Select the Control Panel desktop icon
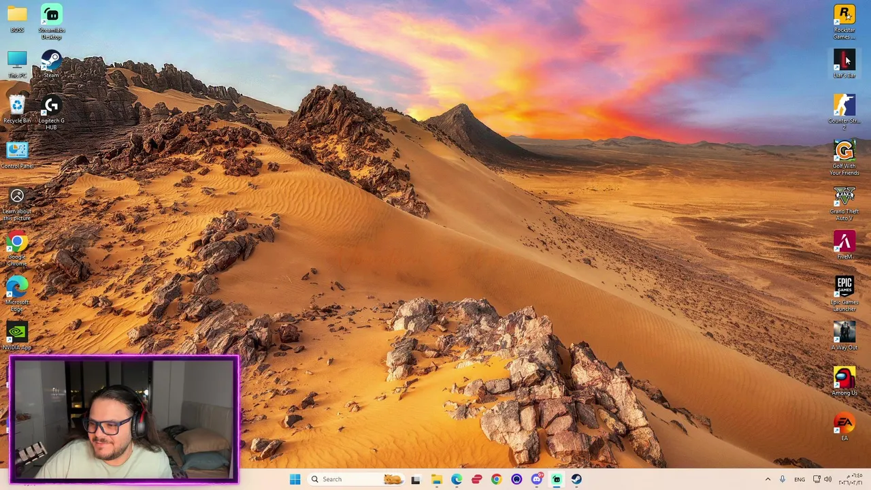871x490 pixels. (17, 155)
